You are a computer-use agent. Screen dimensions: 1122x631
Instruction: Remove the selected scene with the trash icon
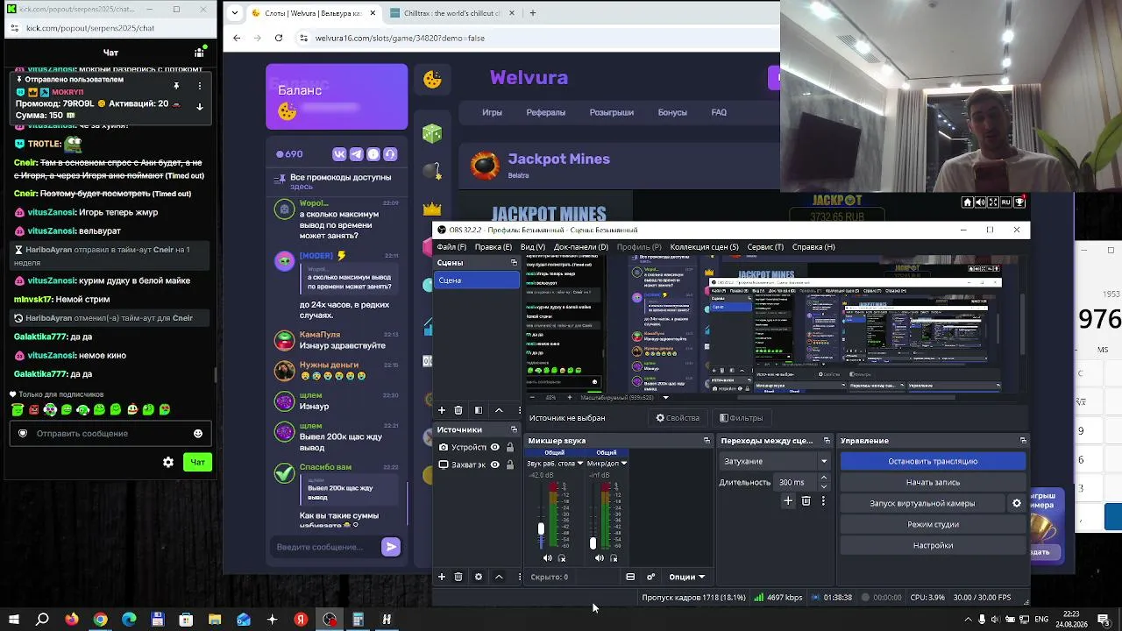pyautogui.click(x=458, y=410)
